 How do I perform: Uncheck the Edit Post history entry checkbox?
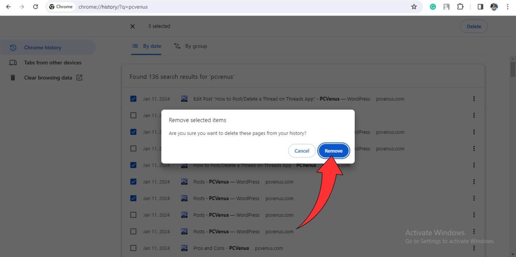coord(133,99)
